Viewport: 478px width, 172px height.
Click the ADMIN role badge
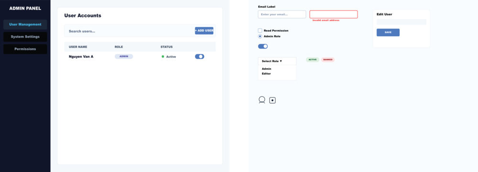pyautogui.click(x=124, y=56)
